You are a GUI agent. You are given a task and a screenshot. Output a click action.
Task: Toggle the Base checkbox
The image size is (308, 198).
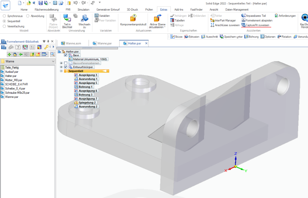[x=66, y=55]
